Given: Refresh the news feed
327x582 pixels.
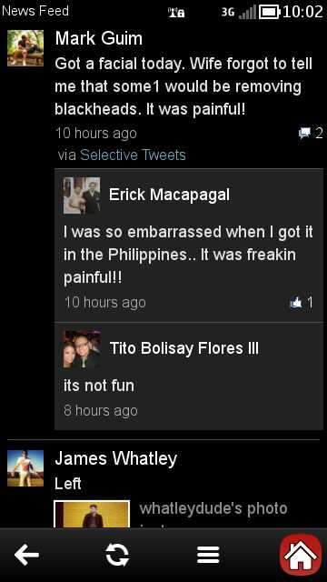Looking at the screenshot, I should click(117, 556).
